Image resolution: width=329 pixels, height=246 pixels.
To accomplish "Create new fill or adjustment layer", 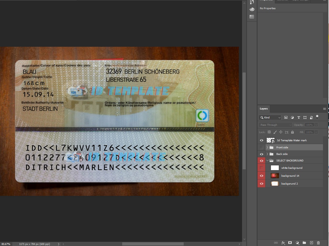I will [x=297, y=243].
